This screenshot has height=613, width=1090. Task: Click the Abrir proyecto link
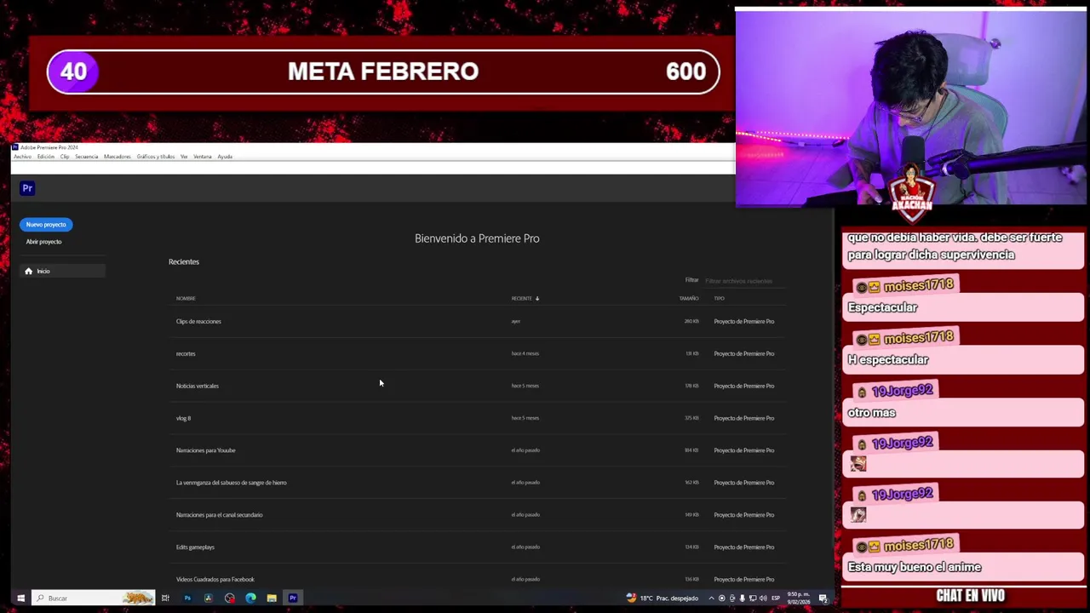point(43,242)
